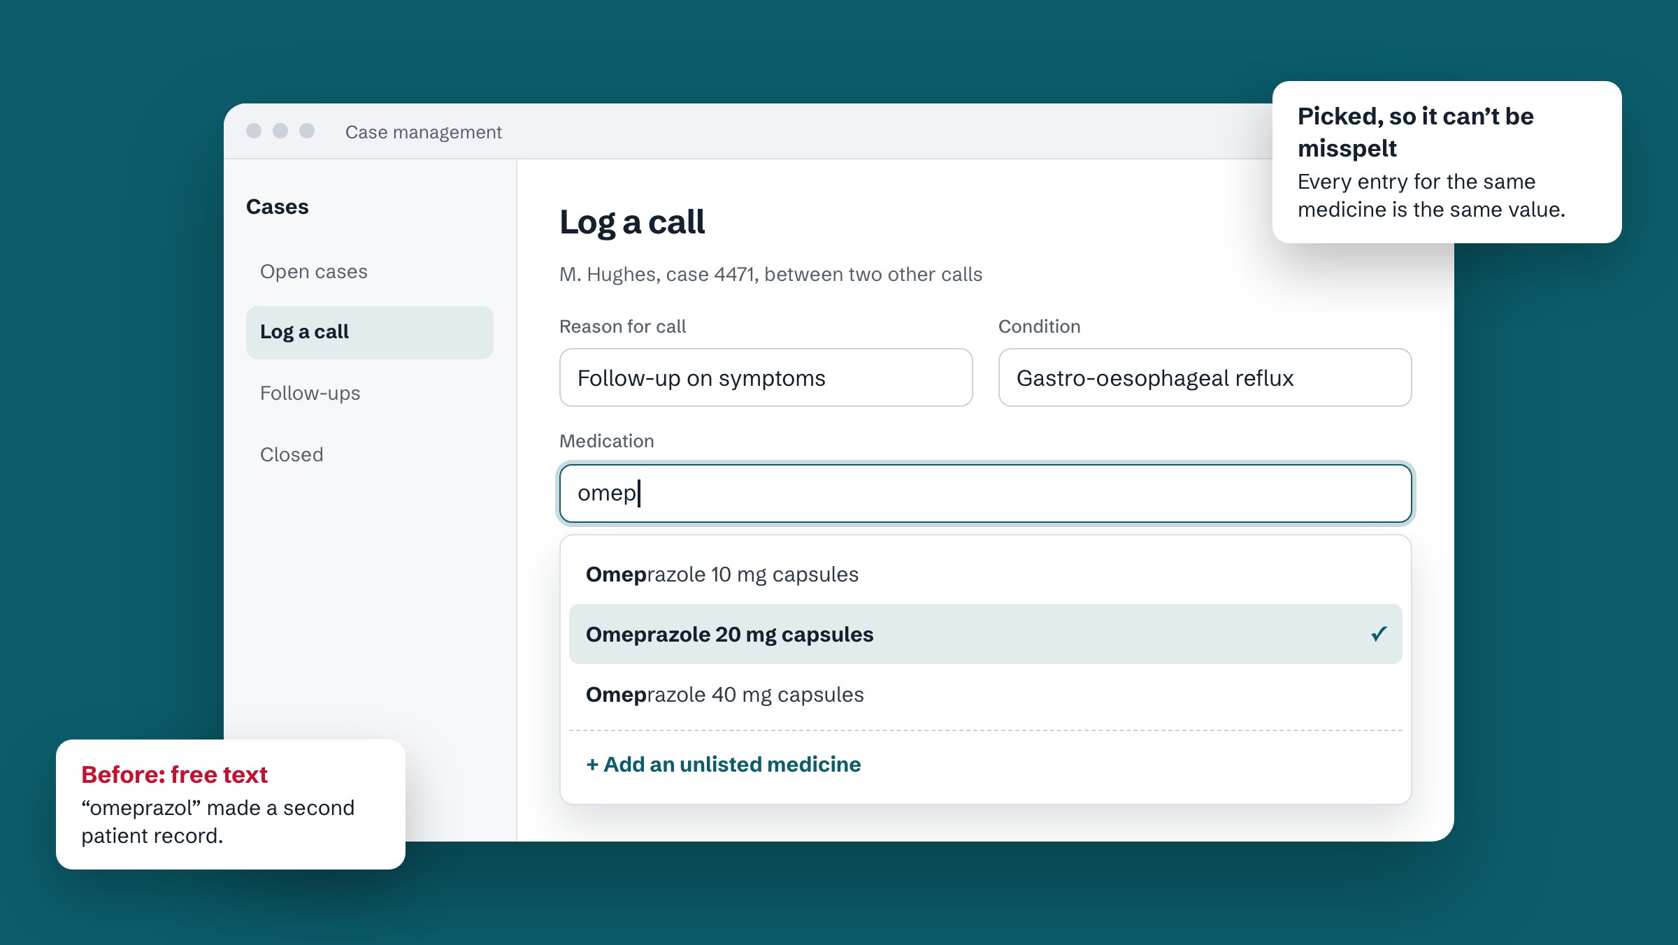Choose Omeprazole 10 mg capsules option

[985, 575]
